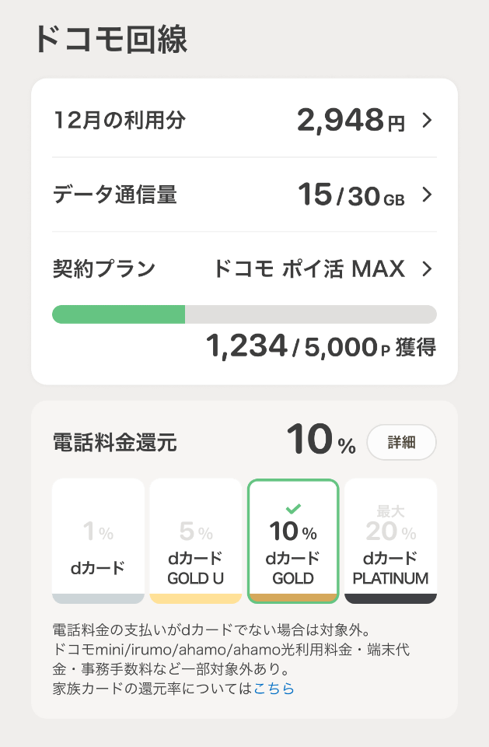Click the green checkmark on dカード GOLD
This screenshot has width=489, height=747.
coord(293,509)
